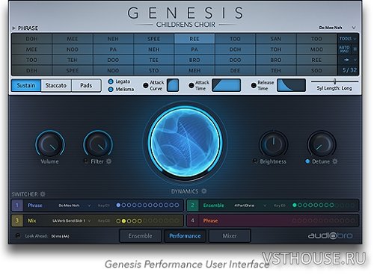Screen dimensions: 374x275
Task: Select the SAN syllable cell
Action: (276, 39)
